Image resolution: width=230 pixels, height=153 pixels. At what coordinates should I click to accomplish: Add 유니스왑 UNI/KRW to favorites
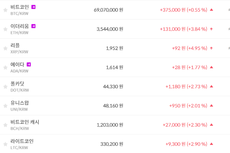(x=5, y=106)
